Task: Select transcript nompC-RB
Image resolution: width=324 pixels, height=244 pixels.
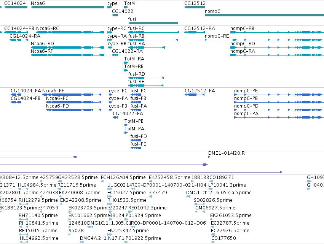Action: tap(277, 32)
